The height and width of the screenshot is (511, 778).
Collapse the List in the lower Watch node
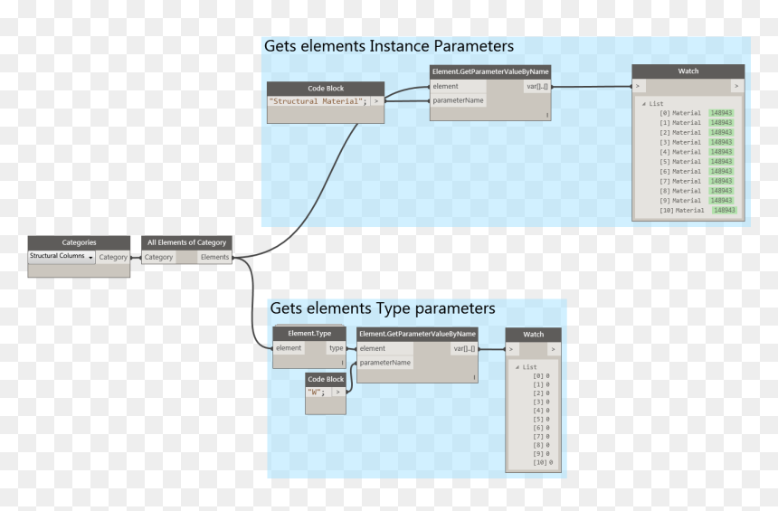tap(517, 367)
